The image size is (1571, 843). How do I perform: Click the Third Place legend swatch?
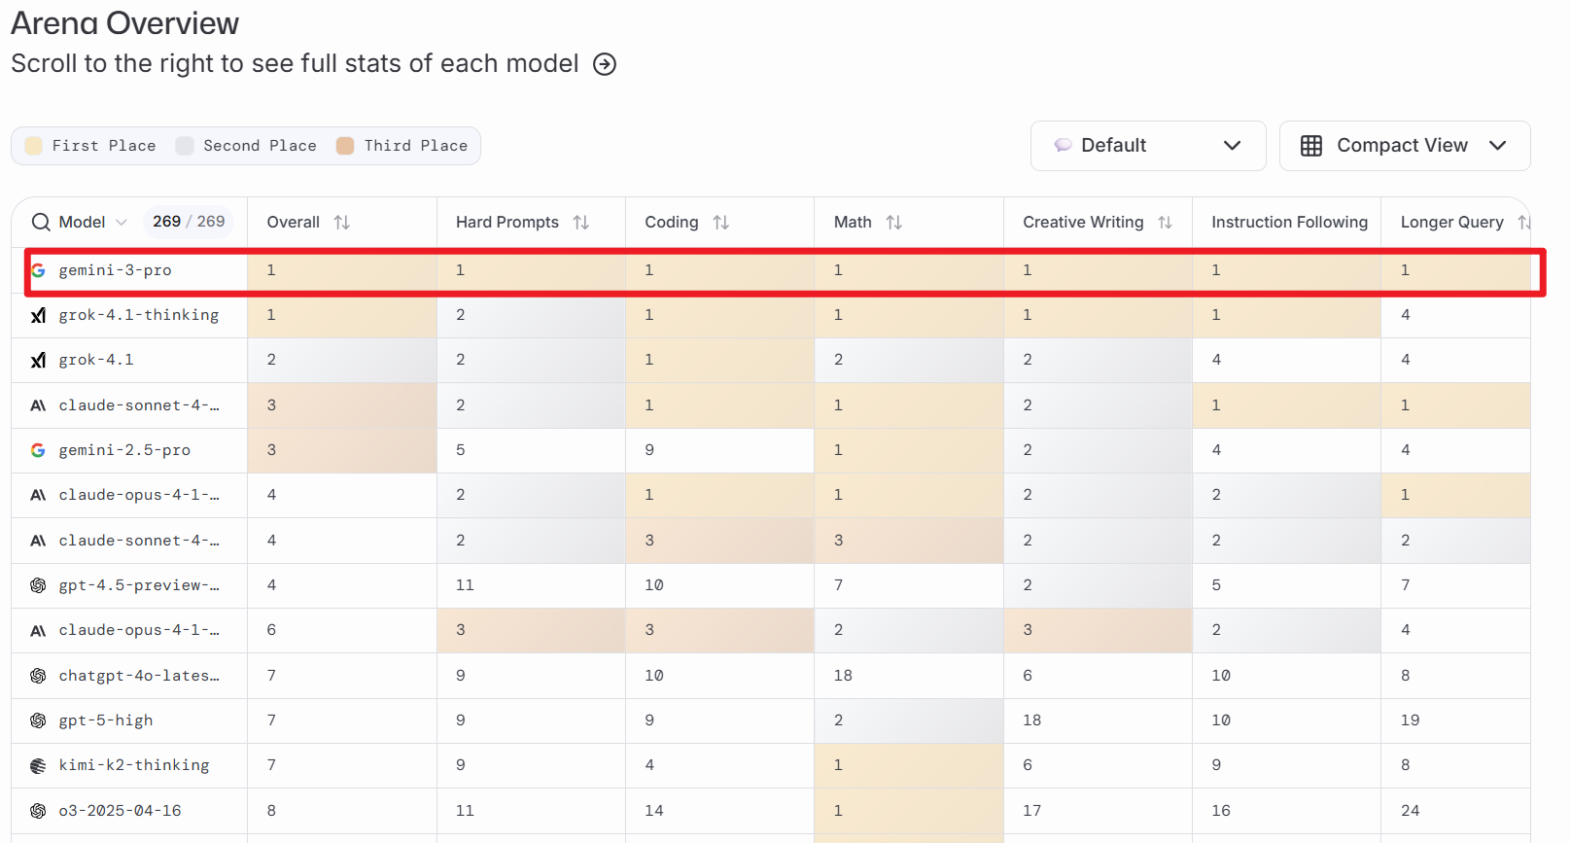(345, 146)
